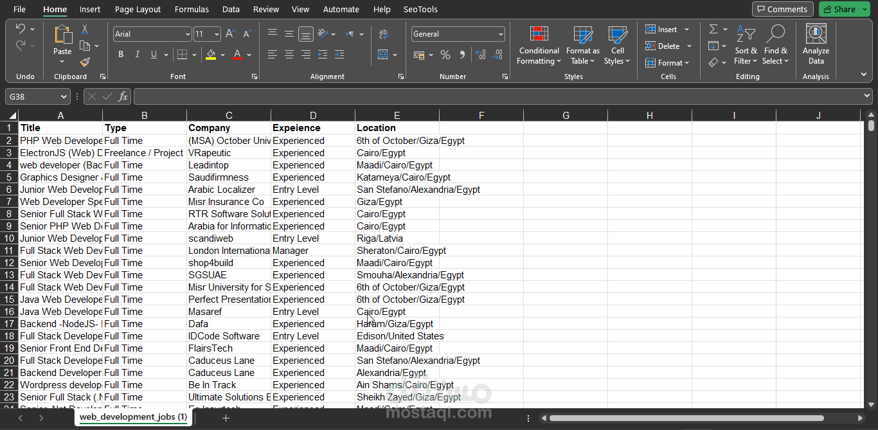The image size is (878, 430).
Task: Open the Analyze Data pane
Action: tap(816, 44)
